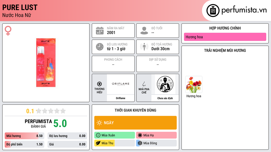Click the leaf icon on Mùa Thu
Image resolution: width=271 pixels, height=152 pixels.
click(x=98, y=143)
